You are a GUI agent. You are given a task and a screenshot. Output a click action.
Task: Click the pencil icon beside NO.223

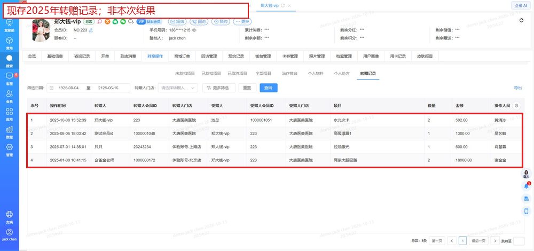[x=91, y=30]
